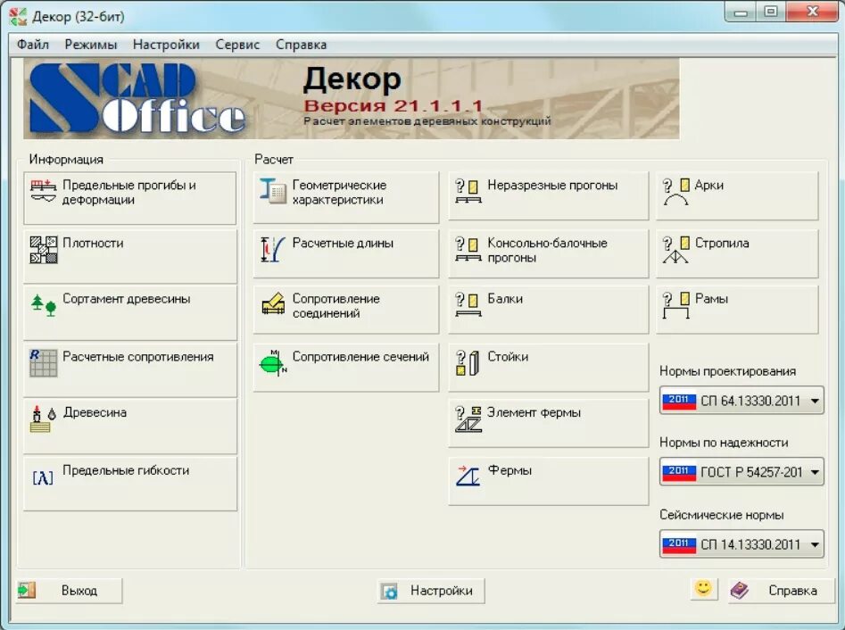Click the Сопротивление сечений green icon
The height and width of the screenshot is (630, 845).
point(273,362)
